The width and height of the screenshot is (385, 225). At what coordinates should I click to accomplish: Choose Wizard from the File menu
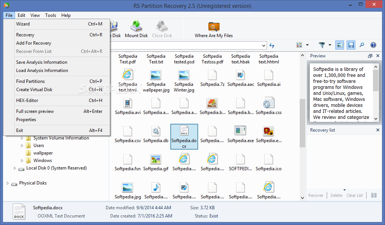[x=57, y=24]
